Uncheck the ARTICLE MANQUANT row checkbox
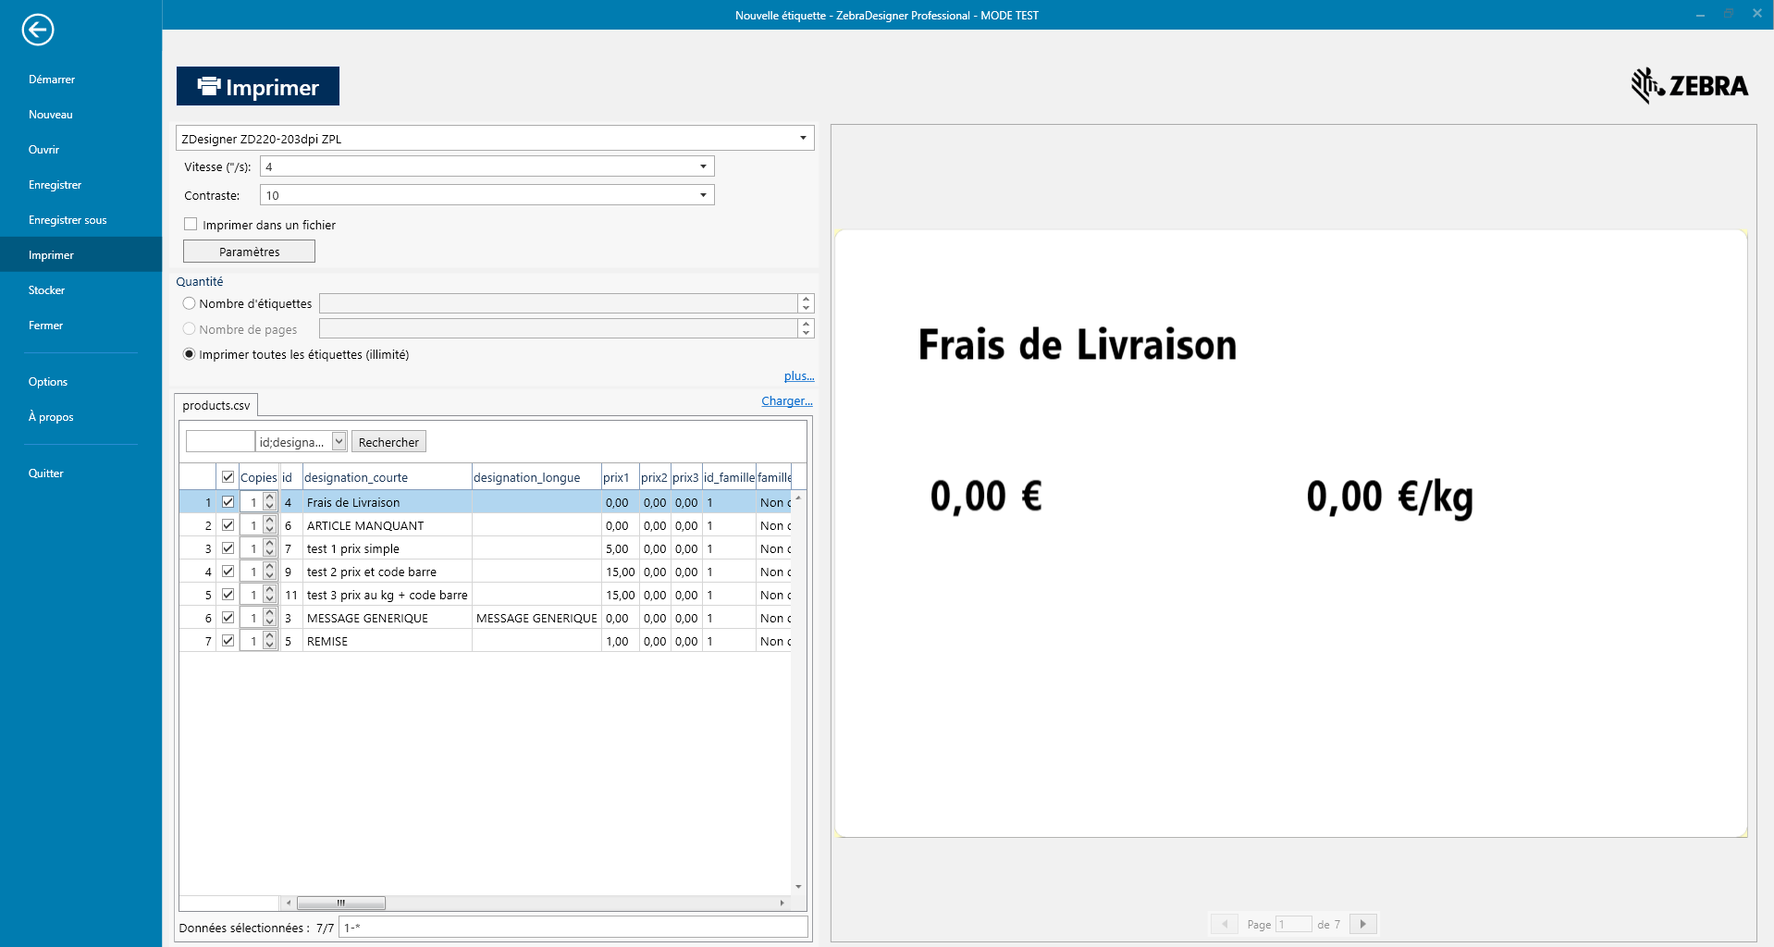Screen dimensions: 1774x947 pyautogui.click(x=228, y=525)
